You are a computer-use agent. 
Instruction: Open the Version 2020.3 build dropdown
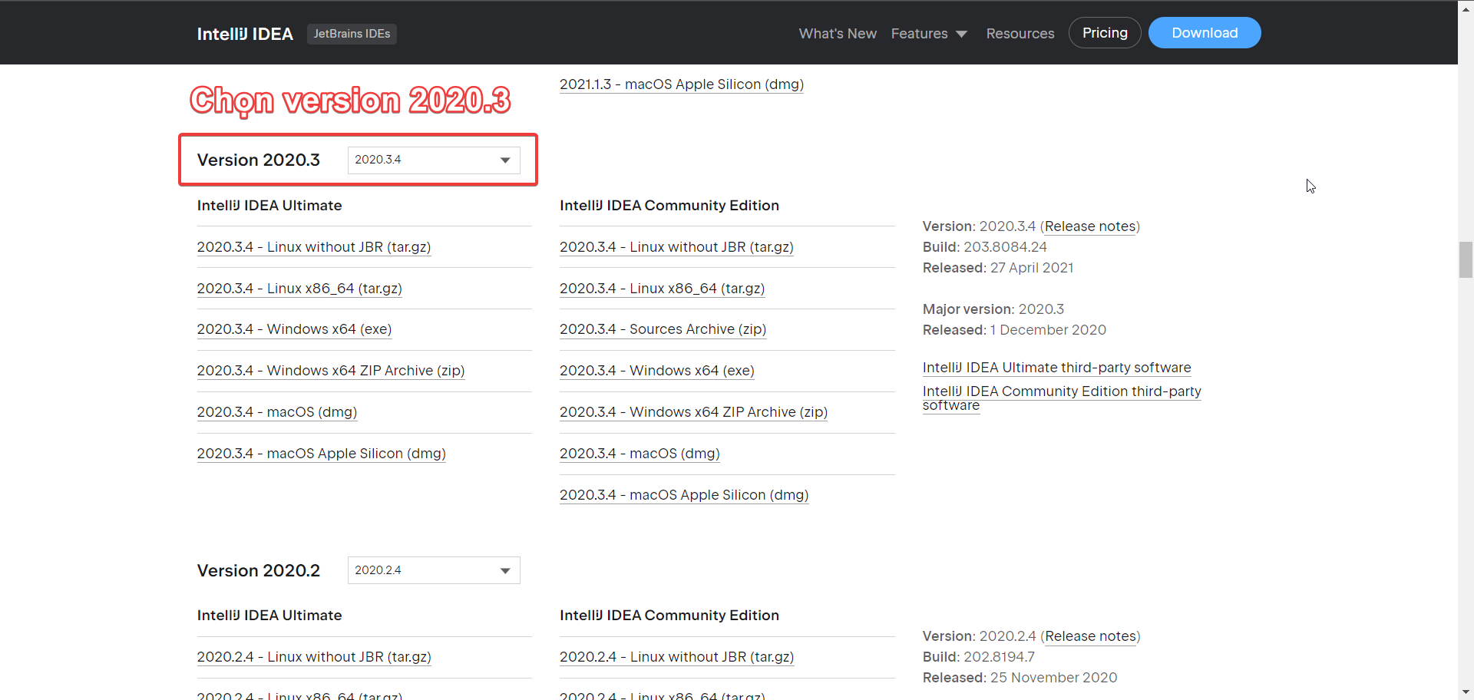tap(434, 160)
